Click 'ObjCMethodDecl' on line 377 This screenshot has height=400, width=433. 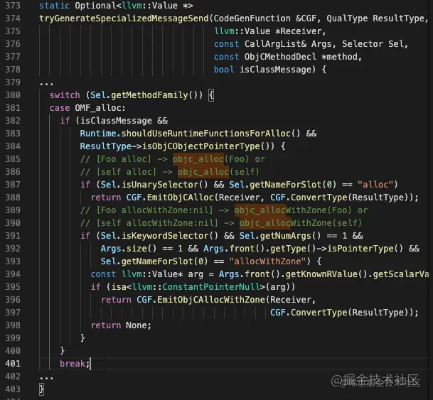280,57
